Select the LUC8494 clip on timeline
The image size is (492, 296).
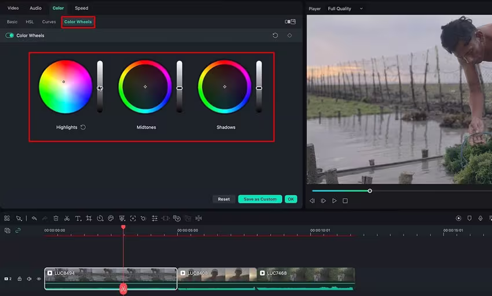point(111,279)
